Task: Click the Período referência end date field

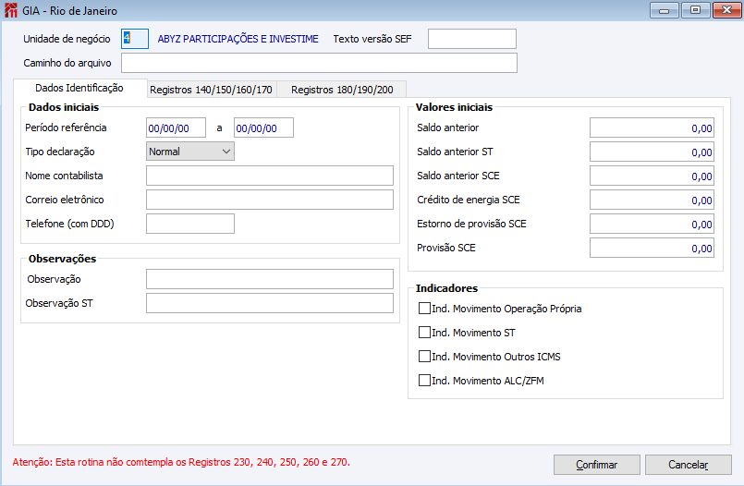Action: point(263,128)
